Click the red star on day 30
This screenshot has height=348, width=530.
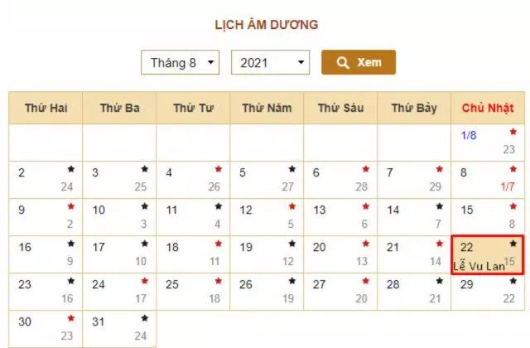(x=70, y=318)
